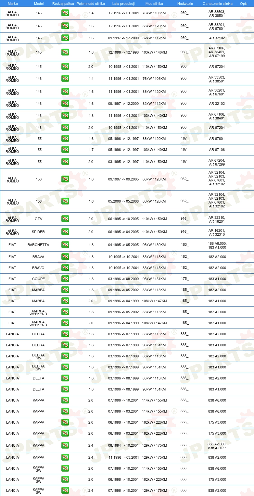The height and width of the screenshot is (496, 254).
Task: Click the 182_ body code in the BRAVA row
Action: pos(184,256)
